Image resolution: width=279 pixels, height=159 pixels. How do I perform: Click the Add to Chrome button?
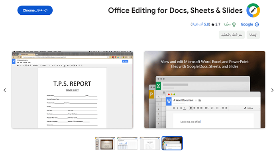point(35,10)
